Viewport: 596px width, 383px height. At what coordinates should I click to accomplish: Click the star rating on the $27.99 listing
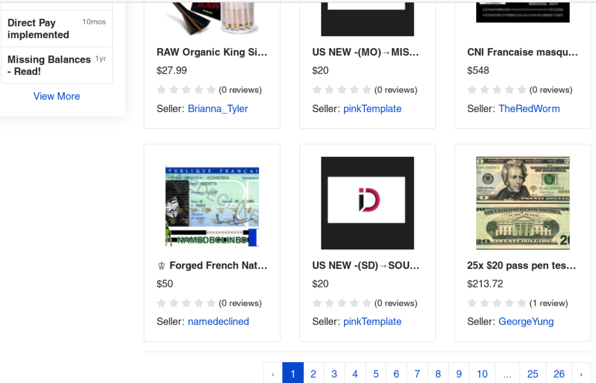click(186, 90)
